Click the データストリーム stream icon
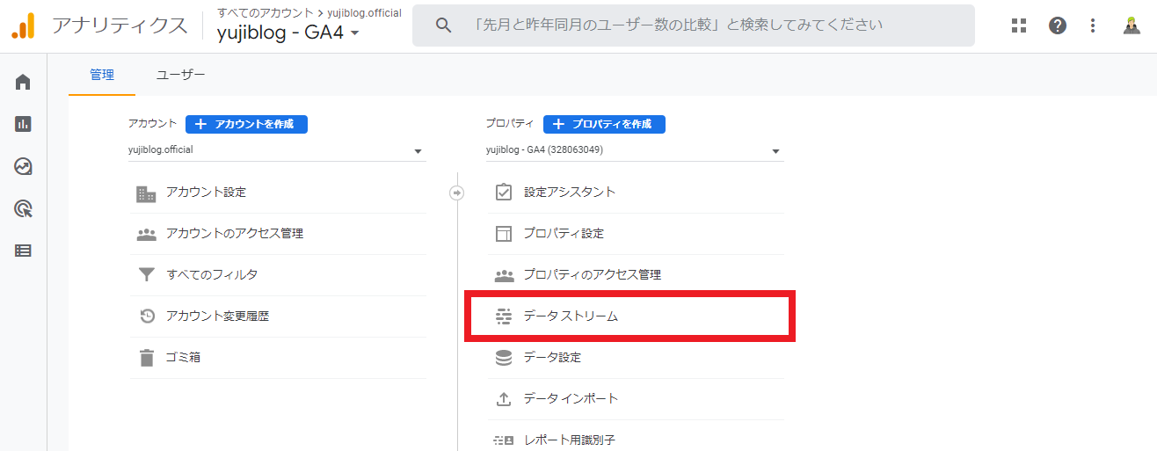Viewport: 1157px width, 451px height. pyautogui.click(x=504, y=316)
